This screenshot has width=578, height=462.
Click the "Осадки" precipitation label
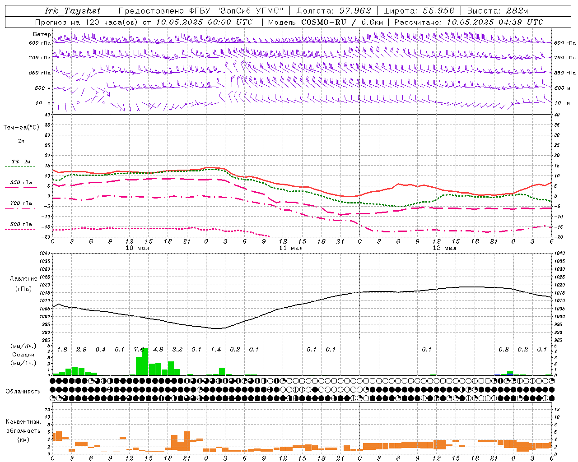(x=23, y=355)
